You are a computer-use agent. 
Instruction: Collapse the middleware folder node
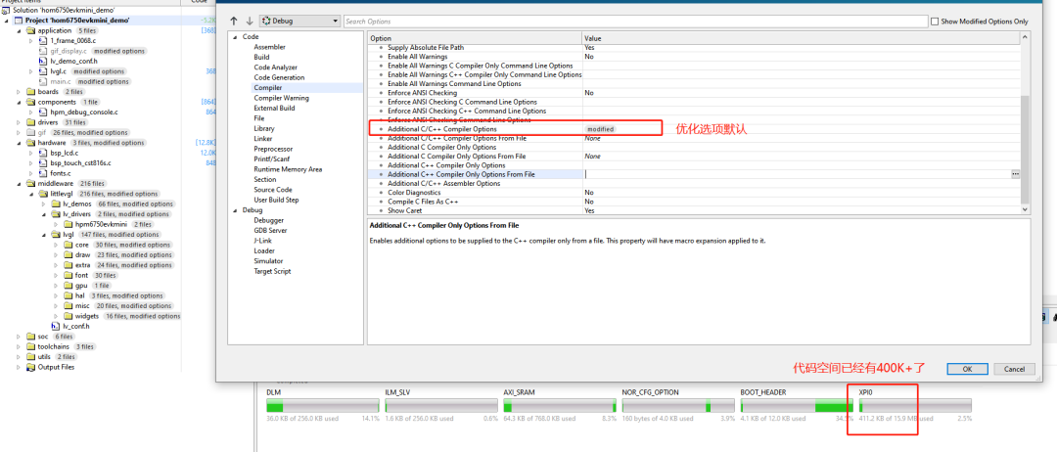click(19, 183)
